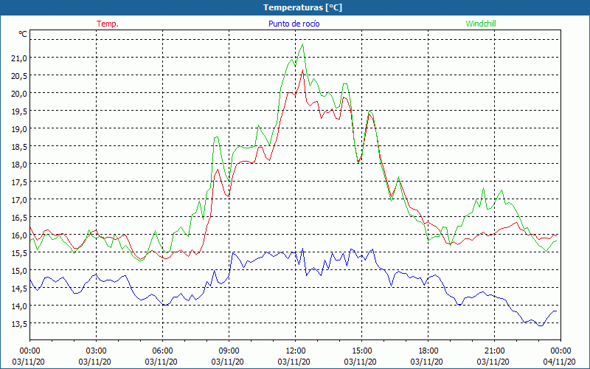Image resolution: width=590 pixels, height=369 pixels.
Task: Click the 17,0 y-axis value
Action: (19, 199)
